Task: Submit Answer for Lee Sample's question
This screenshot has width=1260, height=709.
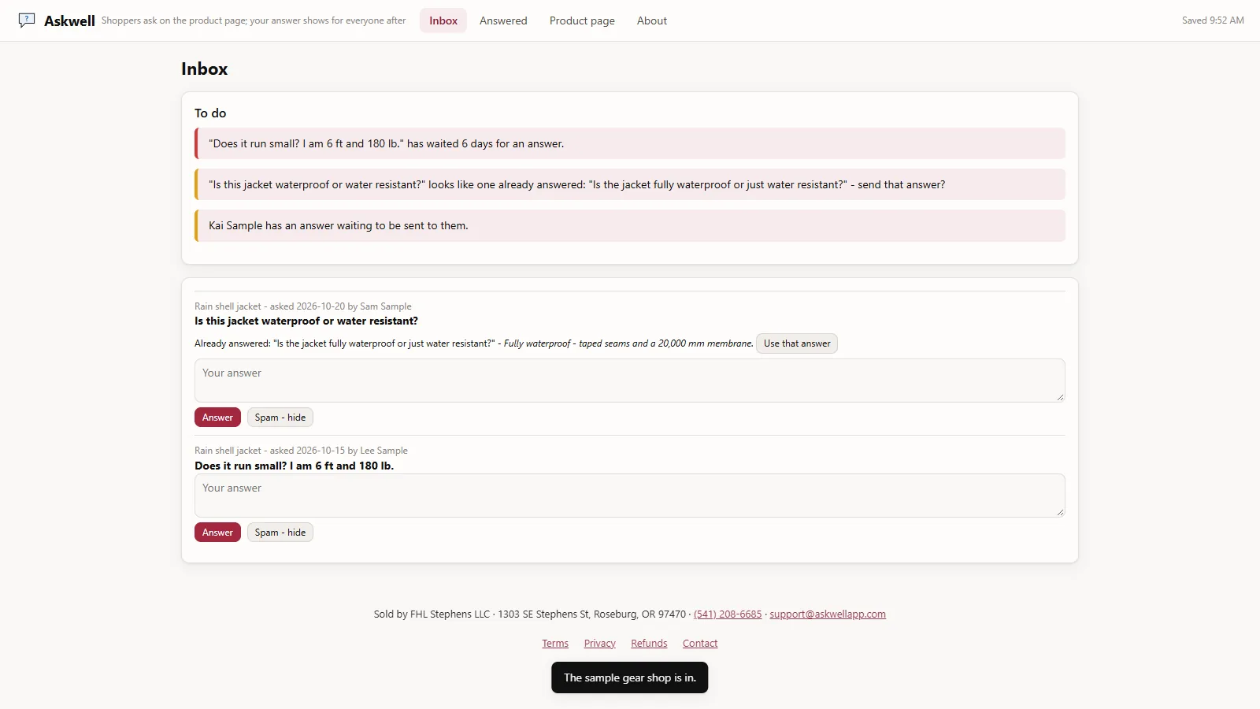Action: [217, 533]
